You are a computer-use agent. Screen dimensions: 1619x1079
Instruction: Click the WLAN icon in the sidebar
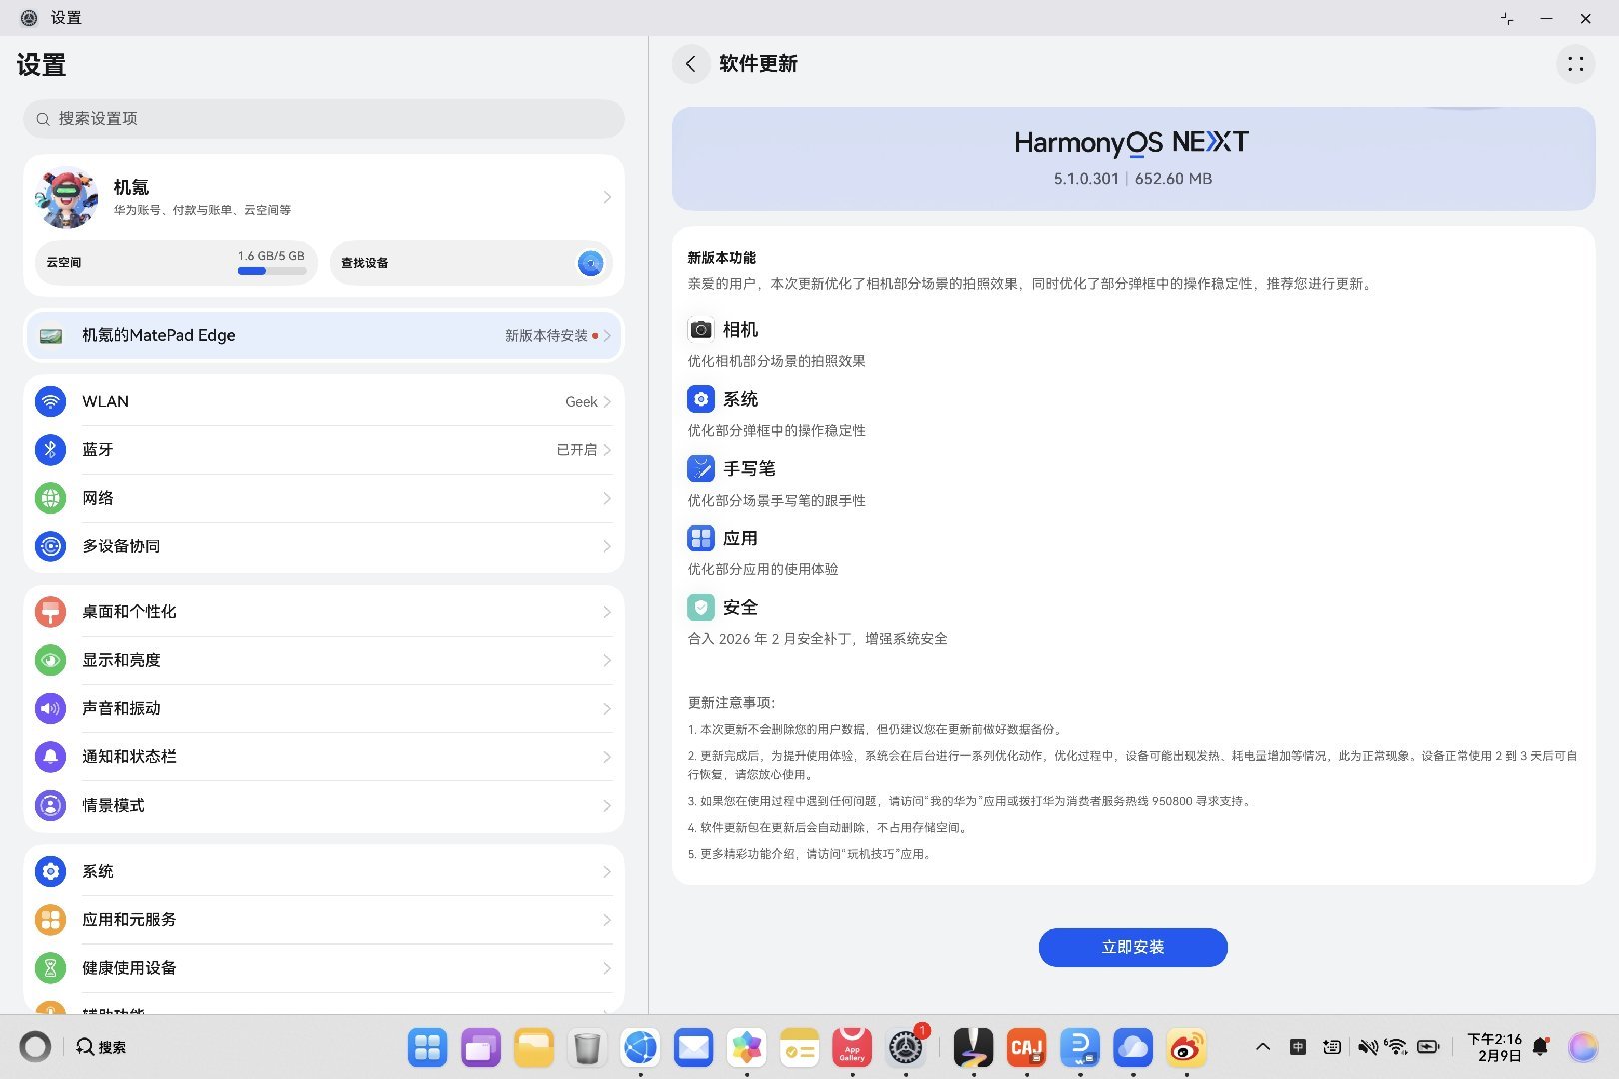(x=50, y=401)
